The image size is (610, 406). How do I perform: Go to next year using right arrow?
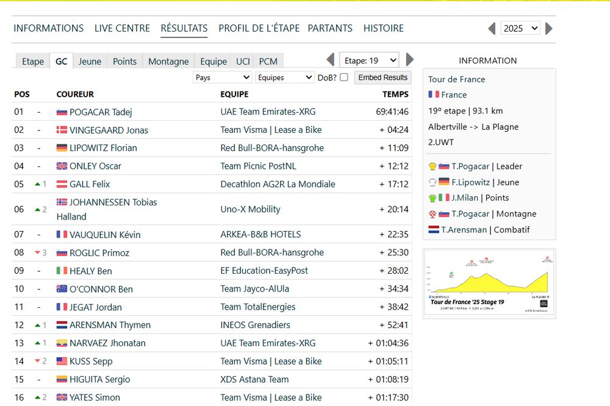coord(549,29)
